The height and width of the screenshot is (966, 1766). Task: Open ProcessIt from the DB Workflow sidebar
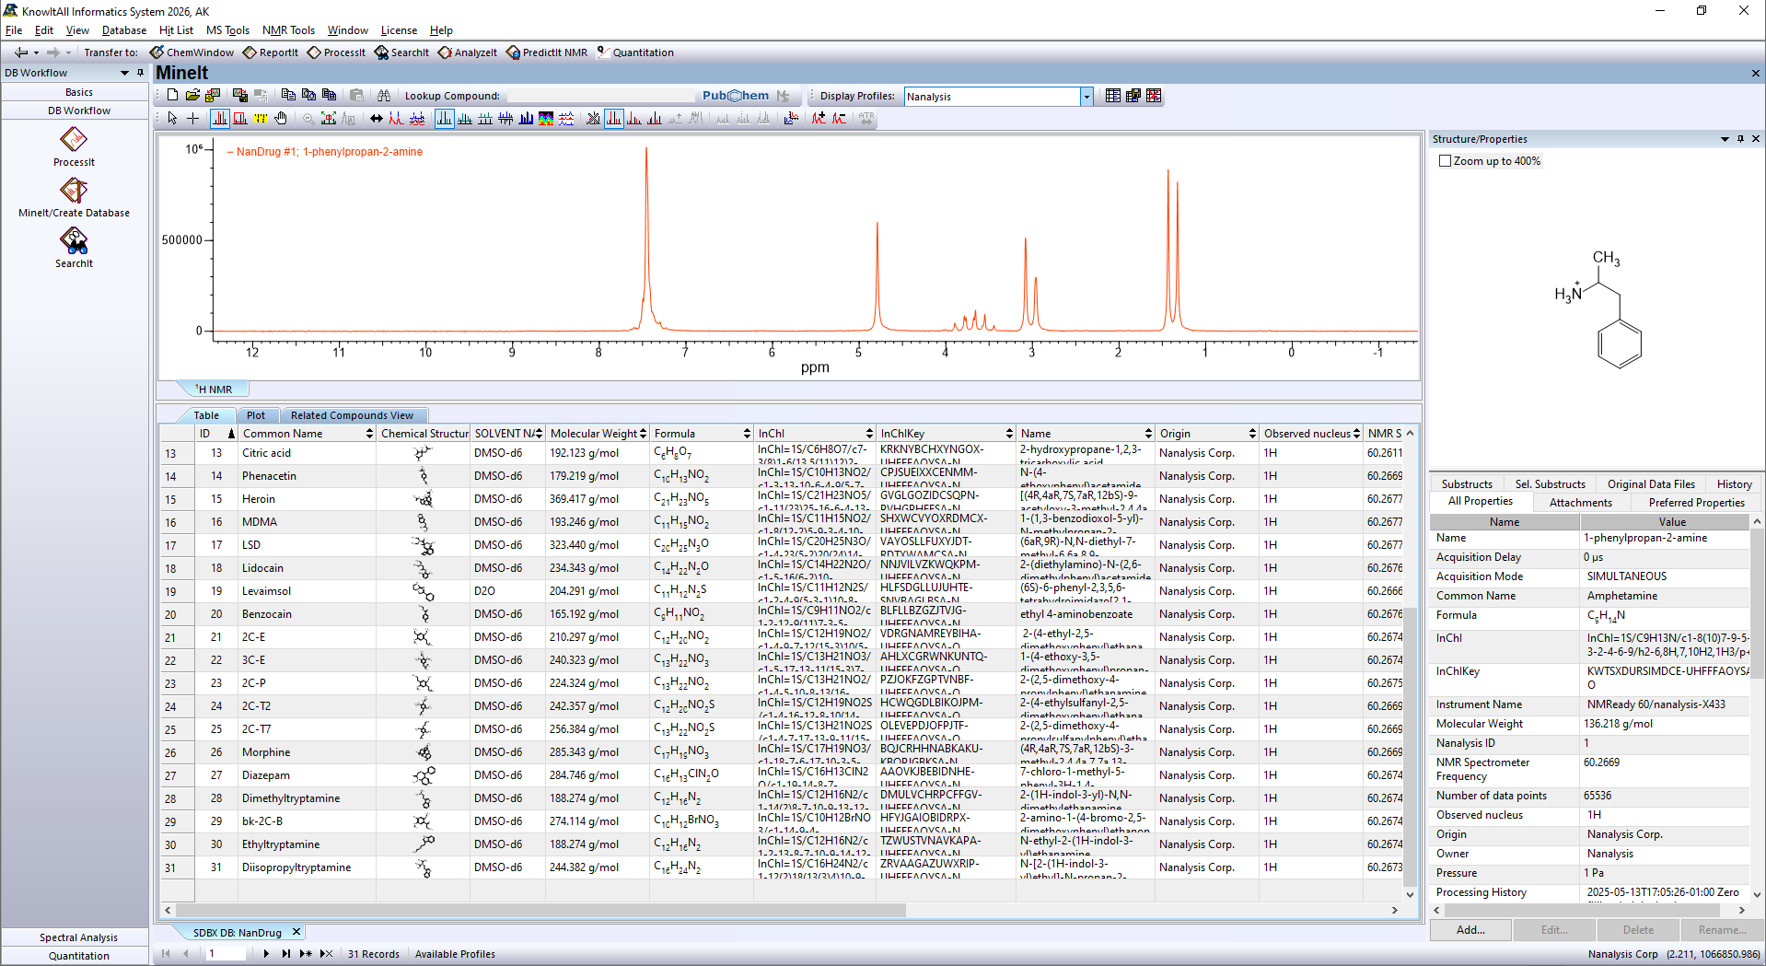tap(74, 146)
